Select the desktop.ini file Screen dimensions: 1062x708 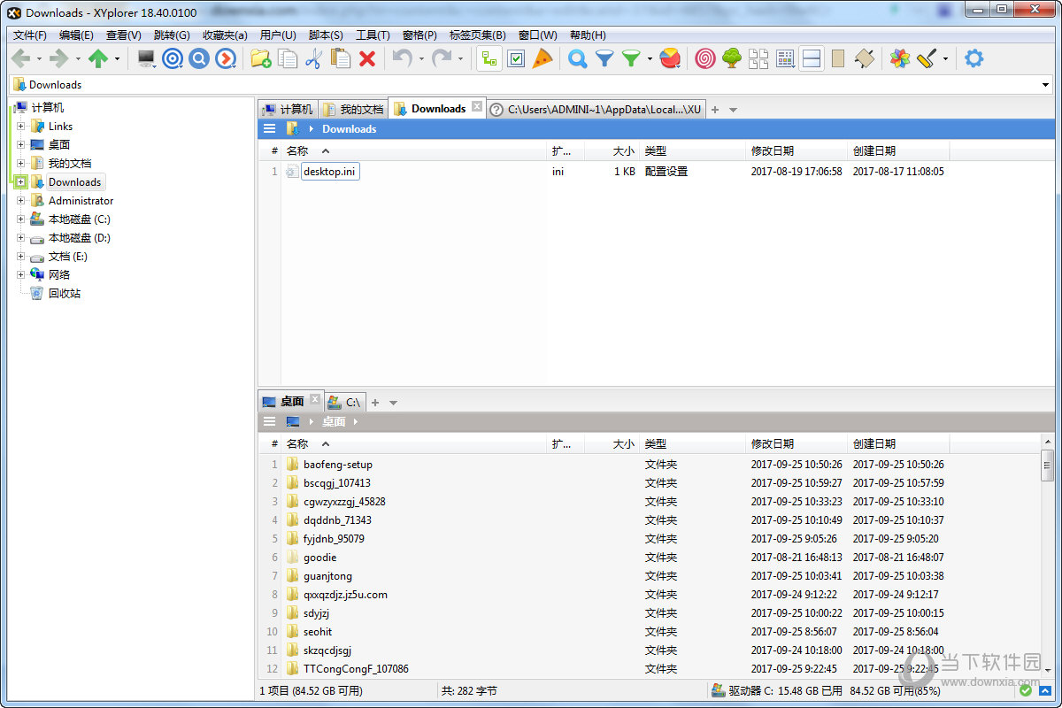tap(330, 172)
